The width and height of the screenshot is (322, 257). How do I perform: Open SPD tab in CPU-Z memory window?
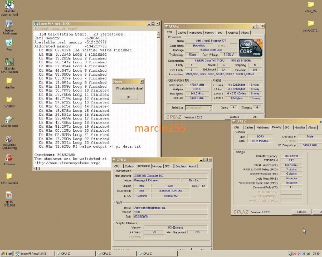tap(287, 128)
